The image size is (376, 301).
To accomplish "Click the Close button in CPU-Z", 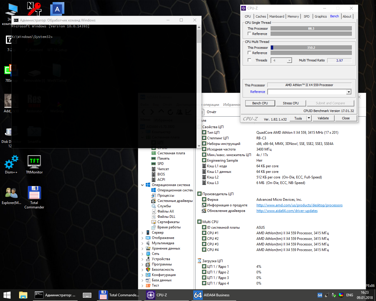I will 346,118.
